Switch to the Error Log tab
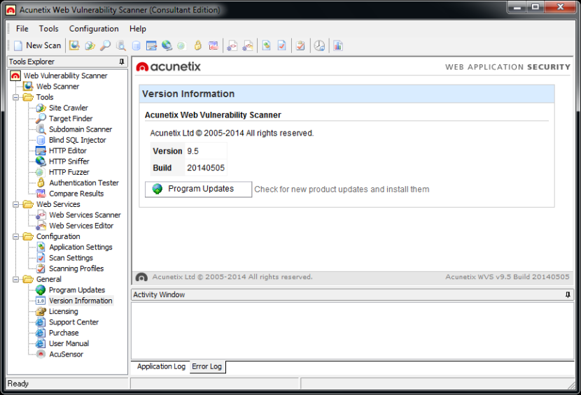581x395 pixels. (x=206, y=366)
